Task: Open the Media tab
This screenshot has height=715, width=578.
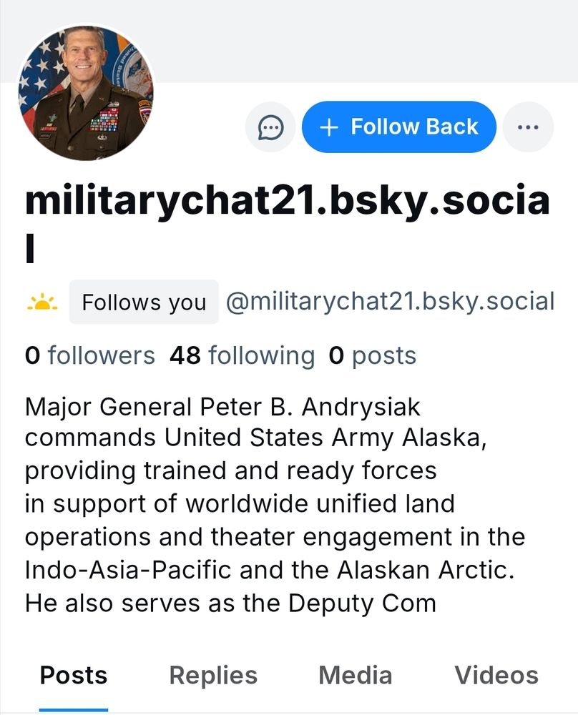Action: (x=356, y=674)
